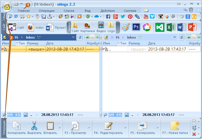
Task: Open the favorites star dropdown arrow
Action: click(32, 17)
